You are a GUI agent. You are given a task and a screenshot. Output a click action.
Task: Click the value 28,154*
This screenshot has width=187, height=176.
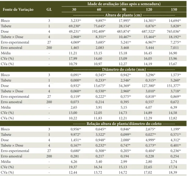(125, 26)
